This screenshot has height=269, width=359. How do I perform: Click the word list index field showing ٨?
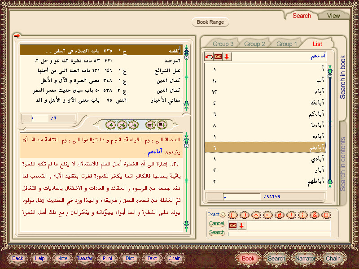pos(242,197)
